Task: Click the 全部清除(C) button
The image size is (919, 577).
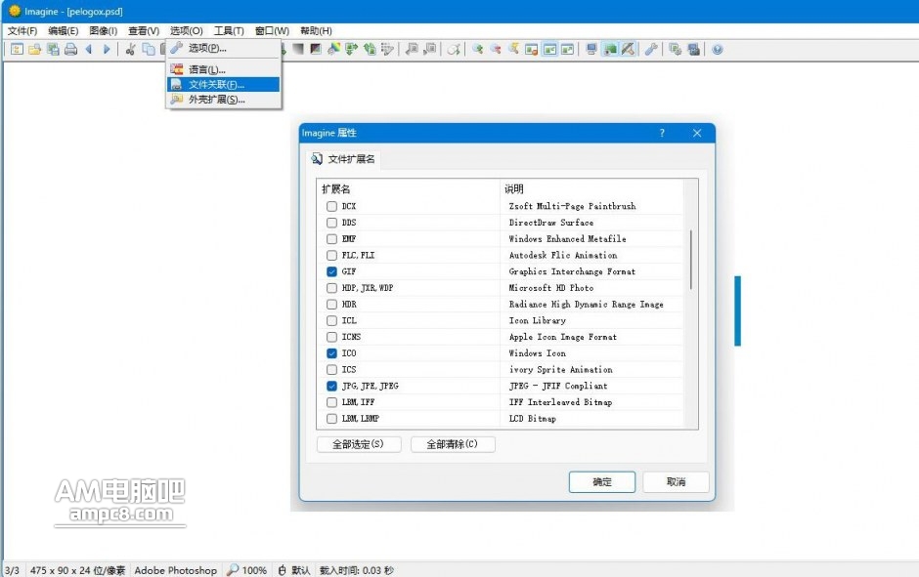Action: point(453,444)
